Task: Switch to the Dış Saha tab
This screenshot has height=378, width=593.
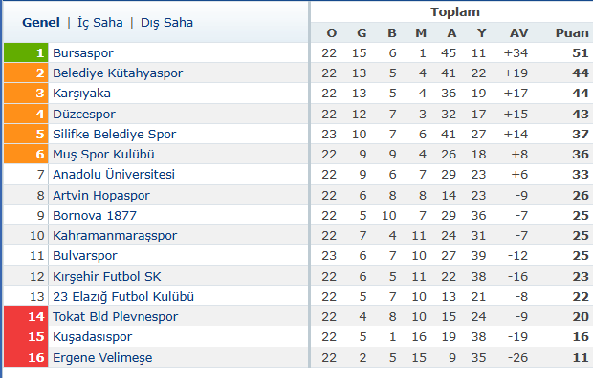Action: coord(166,23)
